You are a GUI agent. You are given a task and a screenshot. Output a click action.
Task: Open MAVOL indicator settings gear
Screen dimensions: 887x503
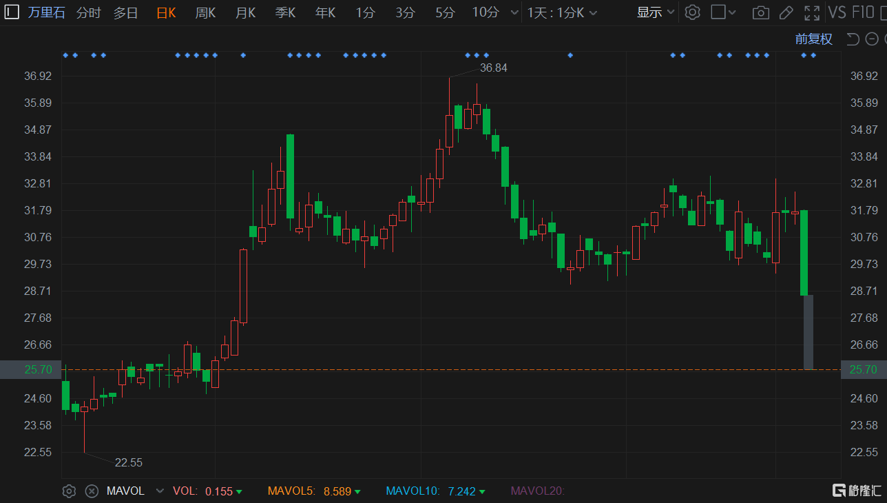(x=69, y=491)
